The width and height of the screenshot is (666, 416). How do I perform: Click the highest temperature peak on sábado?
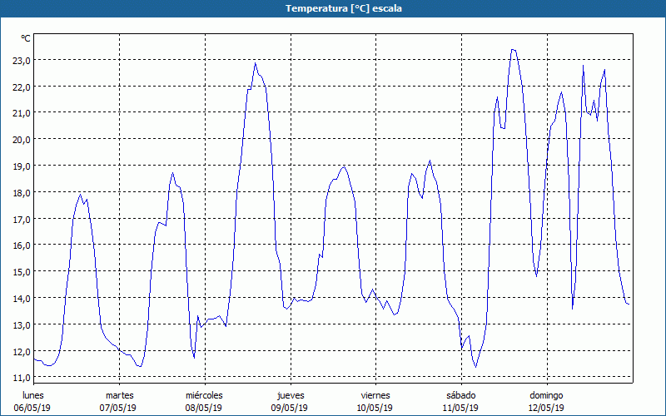tap(514, 50)
